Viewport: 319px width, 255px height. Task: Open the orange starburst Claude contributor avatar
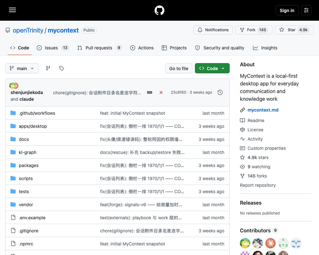point(271,243)
